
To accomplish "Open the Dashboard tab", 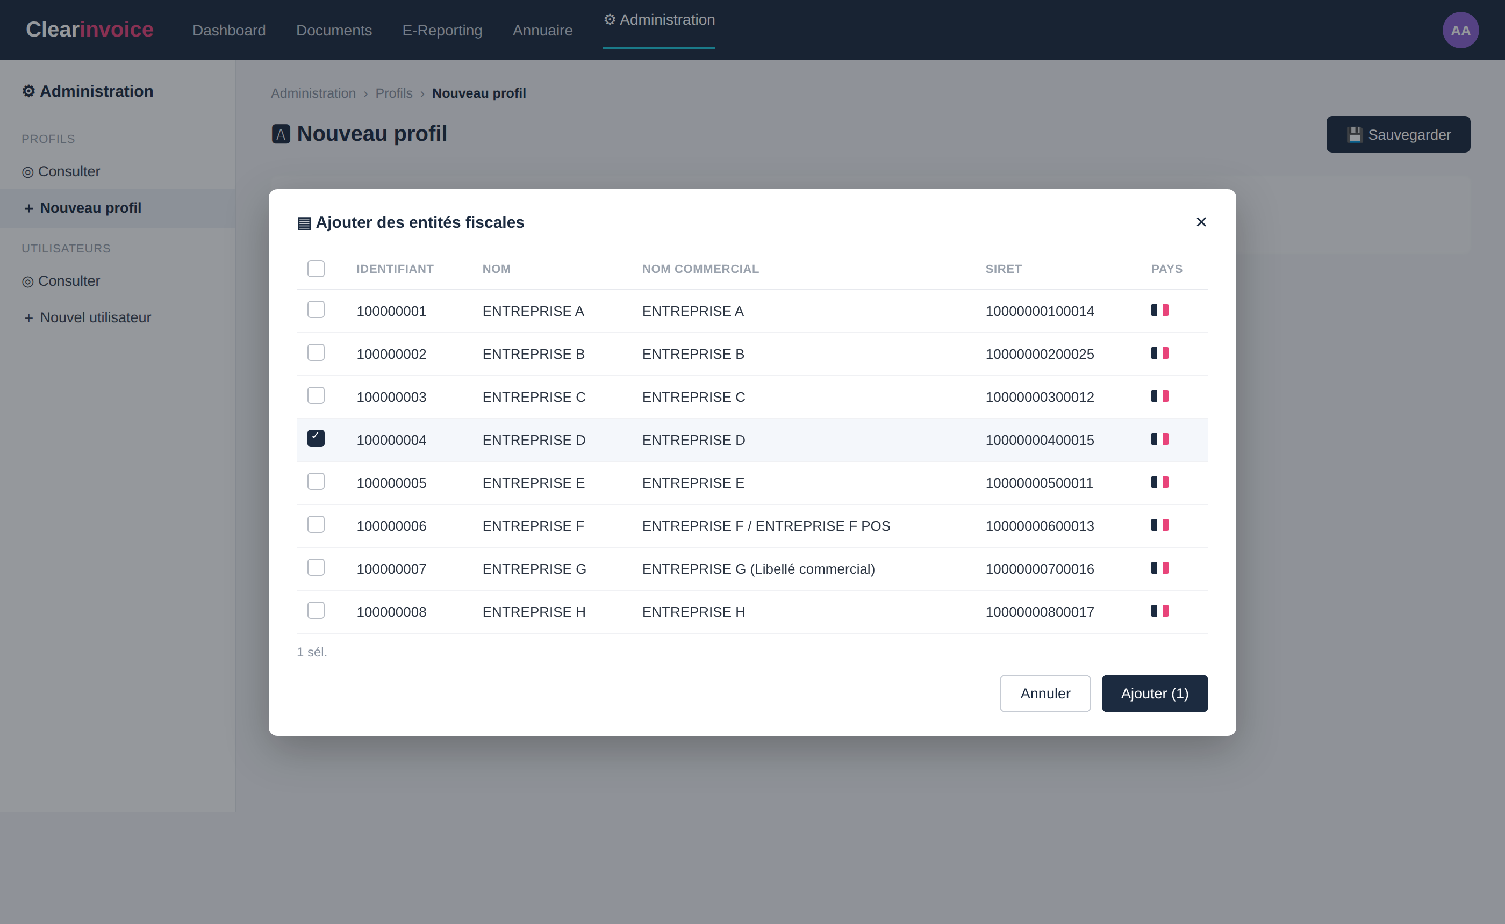I will tap(228, 30).
